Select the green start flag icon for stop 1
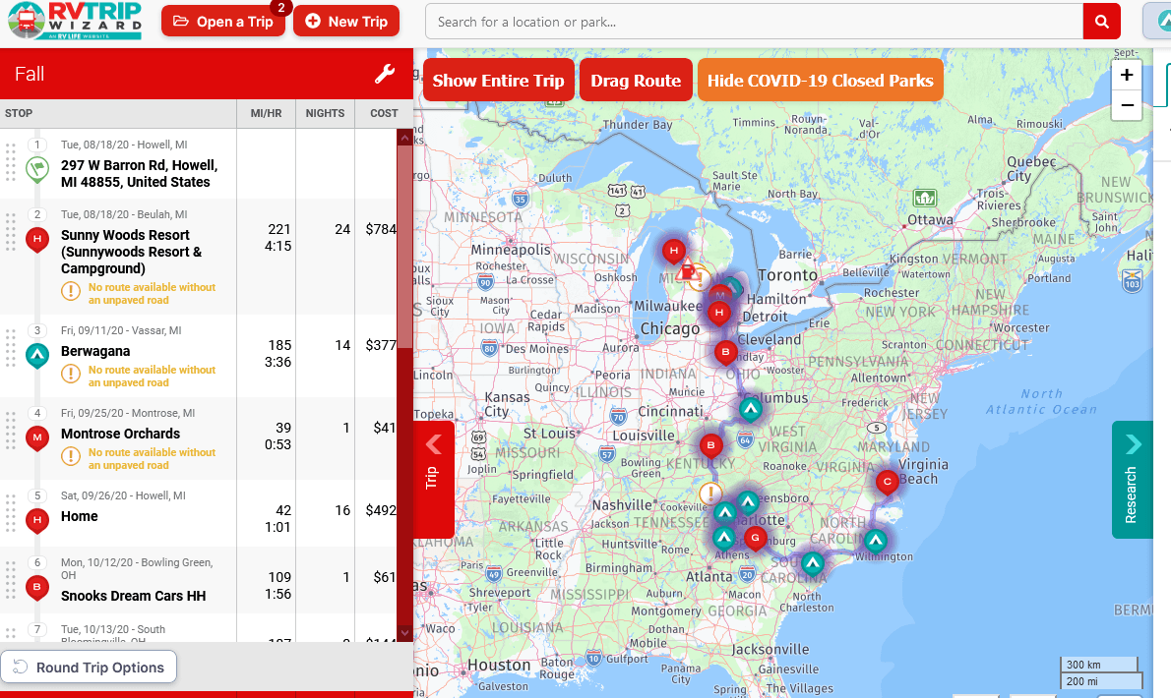 [37, 167]
